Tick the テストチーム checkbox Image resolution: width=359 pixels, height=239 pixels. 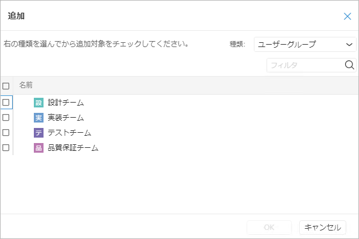[x=6, y=133]
